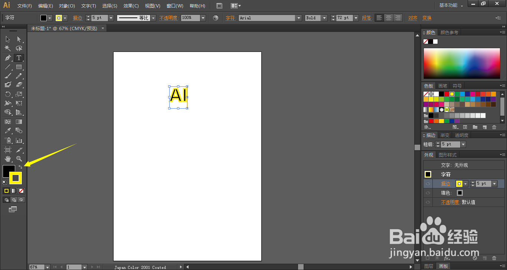
Task: Click the 描边 link in control bar
Action: coord(78,18)
